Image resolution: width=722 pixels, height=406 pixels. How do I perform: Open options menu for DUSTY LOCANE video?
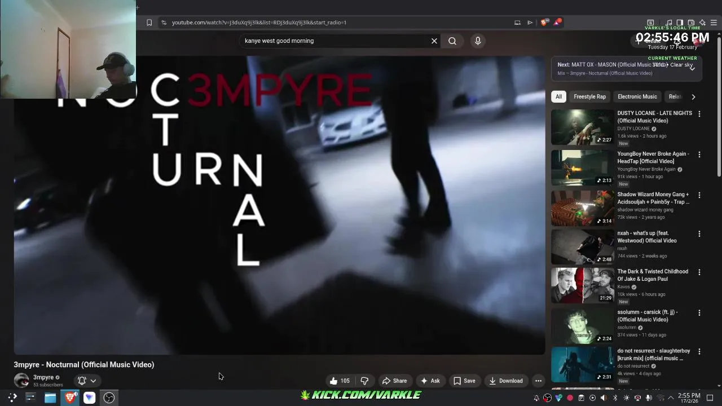[699, 114]
